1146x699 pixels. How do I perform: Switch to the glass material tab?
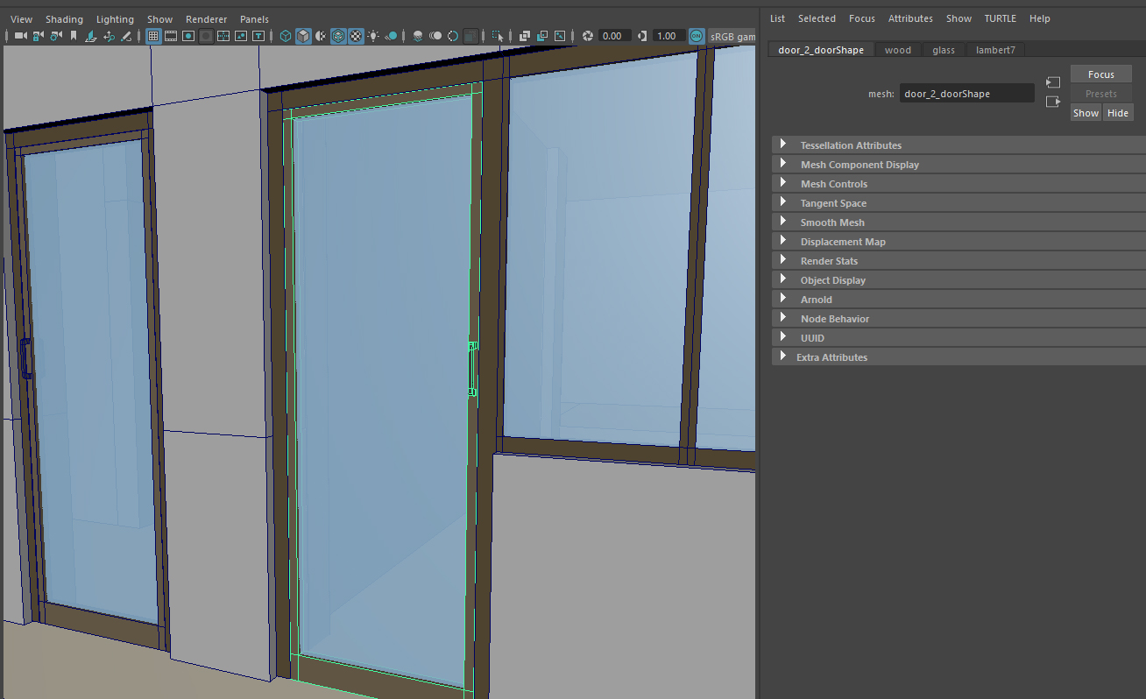click(x=943, y=50)
